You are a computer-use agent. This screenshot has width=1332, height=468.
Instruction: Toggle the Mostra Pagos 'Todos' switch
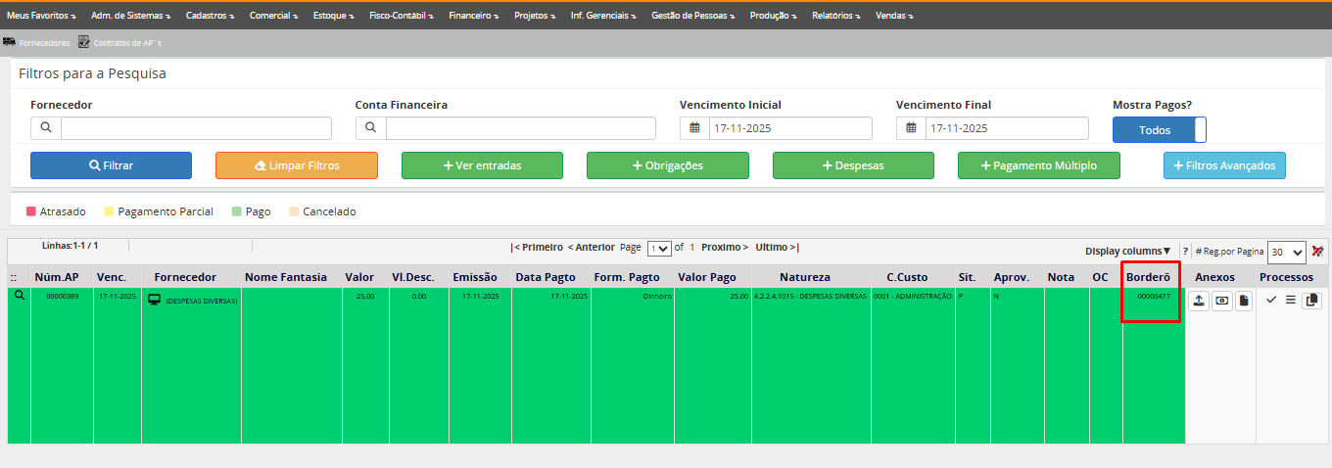(x=1160, y=130)
